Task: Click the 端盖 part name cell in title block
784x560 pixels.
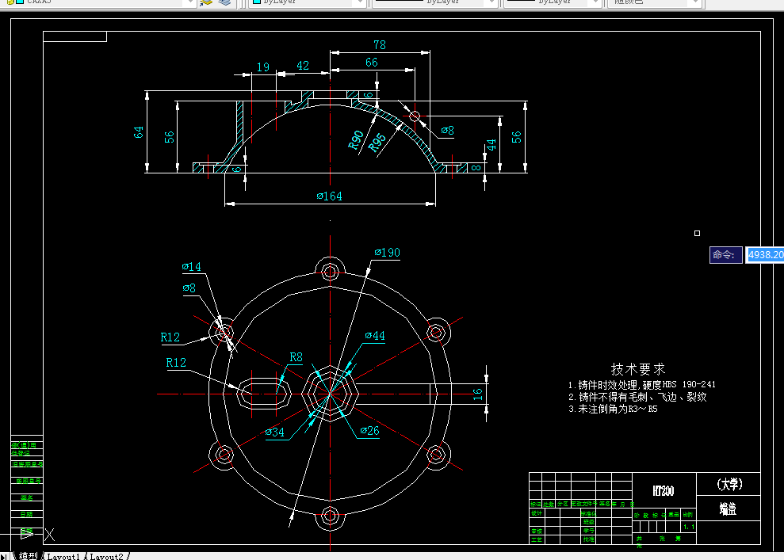Action: coord(729,509)
